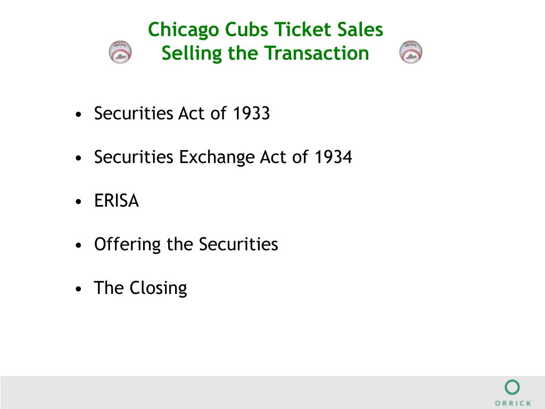
Task: Click the year 1934 in second bullet
Action: click(x=333, y=157)
